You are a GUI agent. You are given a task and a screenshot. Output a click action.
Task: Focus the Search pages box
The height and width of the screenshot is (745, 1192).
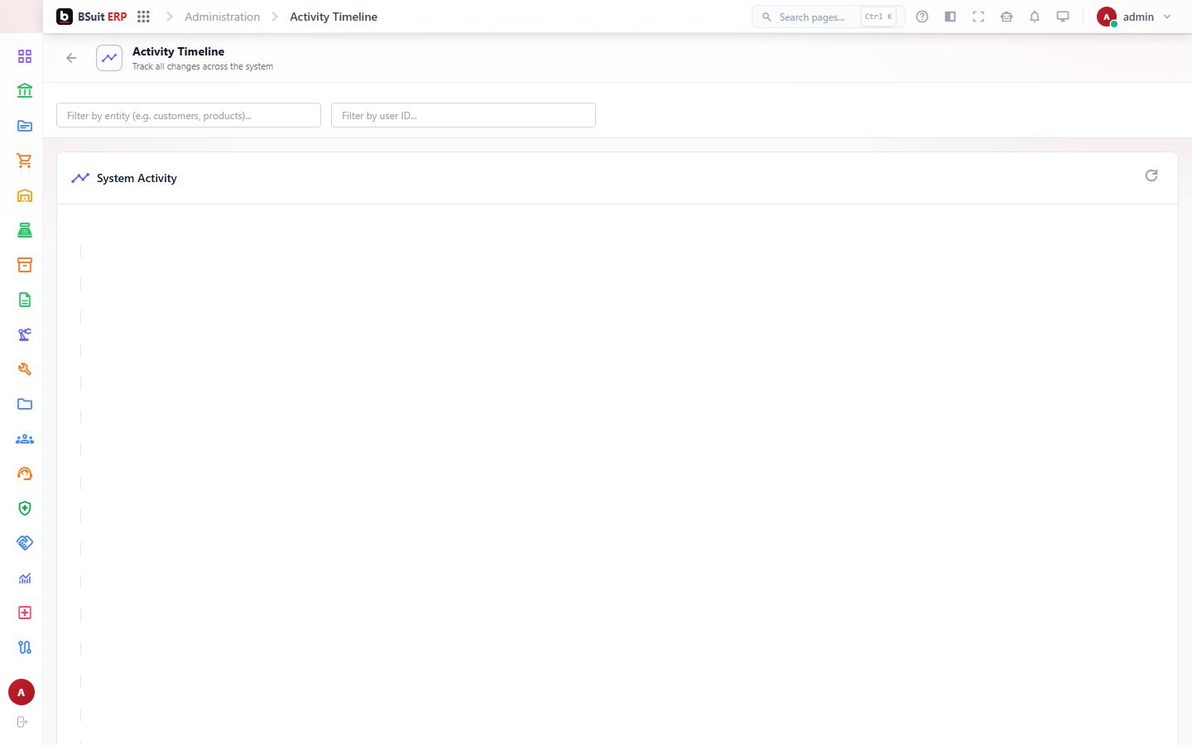click(828, 17)
